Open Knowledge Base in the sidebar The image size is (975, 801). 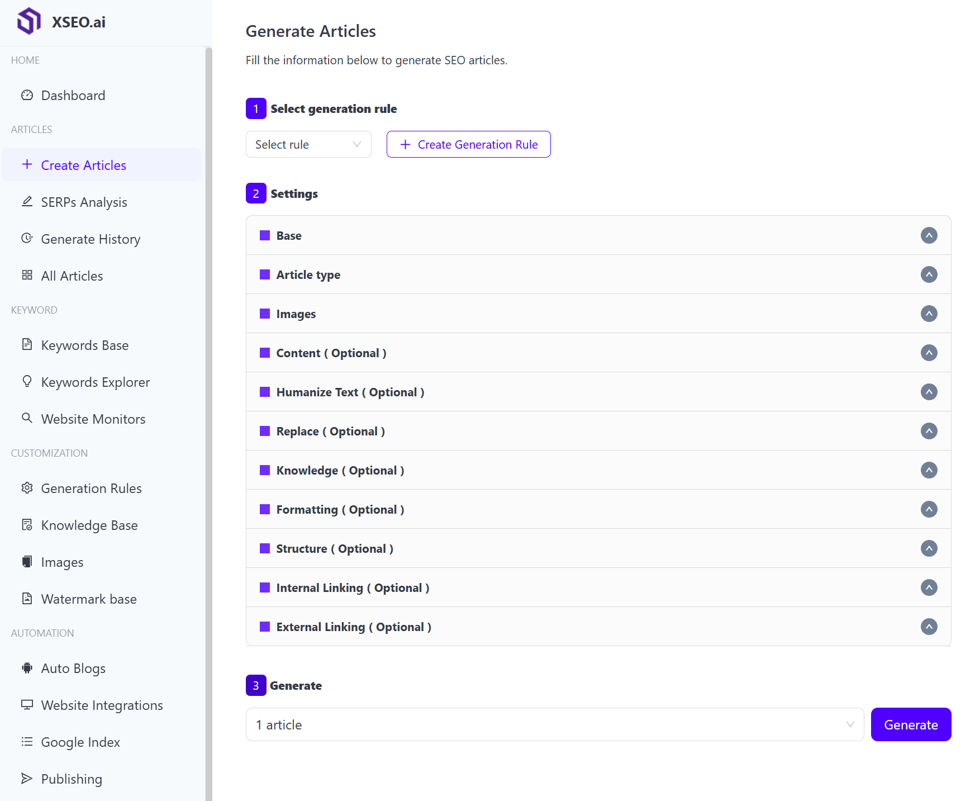[x=89, y=525]
